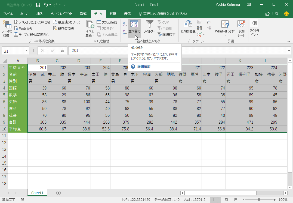Open the 数式 (Formulas) ribbon tab

[x=83, y=14]
